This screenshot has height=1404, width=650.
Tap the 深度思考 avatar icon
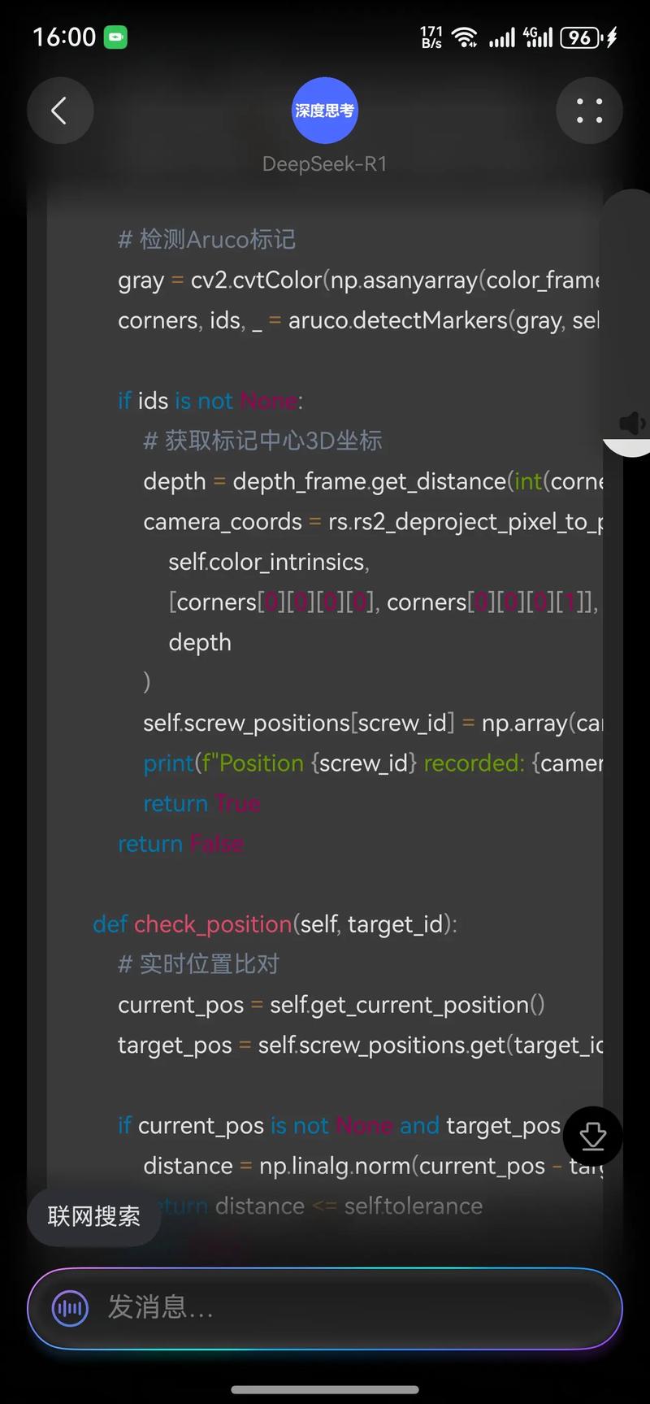(325, 111)
